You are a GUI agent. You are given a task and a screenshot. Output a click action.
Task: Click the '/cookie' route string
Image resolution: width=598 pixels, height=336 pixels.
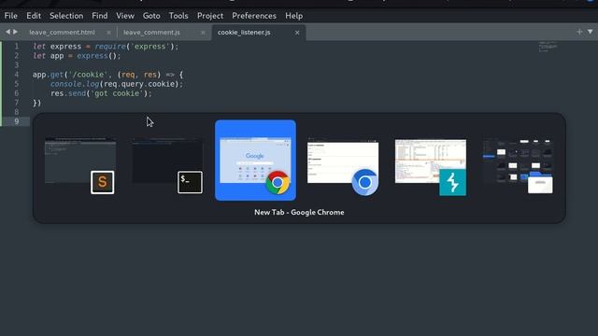click(x=88, y=75)
